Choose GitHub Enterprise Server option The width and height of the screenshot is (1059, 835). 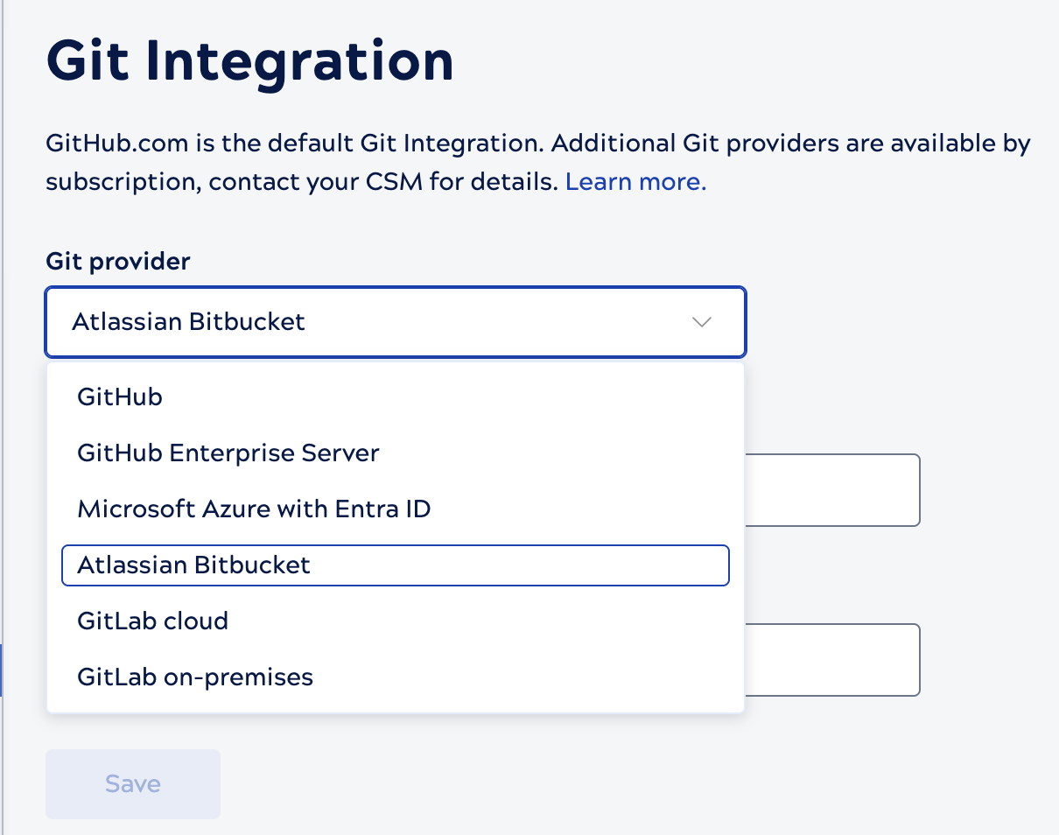[x=228, y=453]
